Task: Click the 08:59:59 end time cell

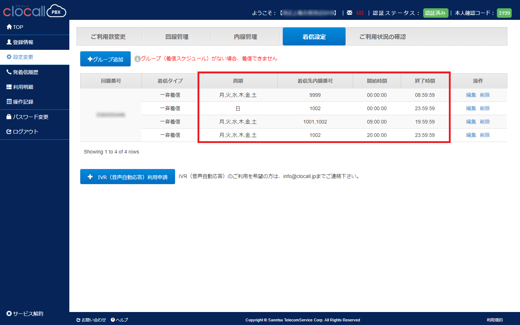Action: [x=425, y=95]
